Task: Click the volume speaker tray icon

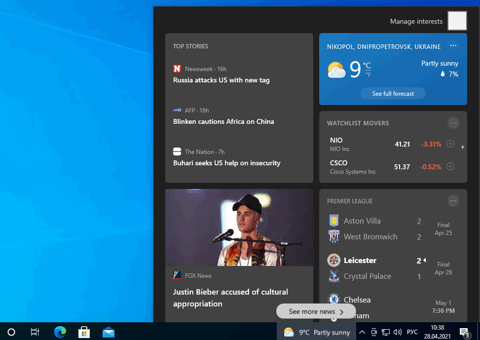Action: click(x=397, y=332)
